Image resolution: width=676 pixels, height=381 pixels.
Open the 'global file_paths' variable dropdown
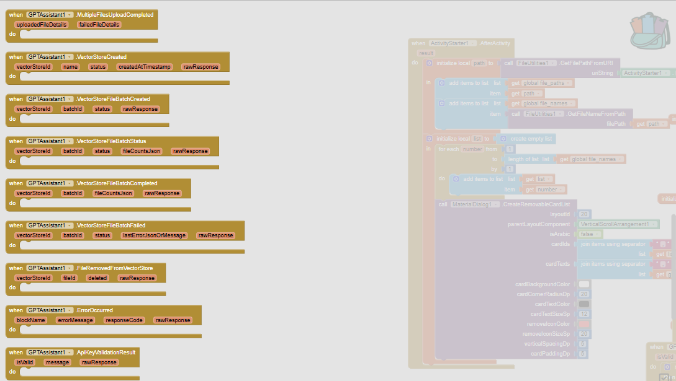(569, 83)
